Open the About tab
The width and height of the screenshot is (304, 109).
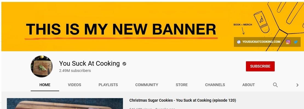(249, 85)
